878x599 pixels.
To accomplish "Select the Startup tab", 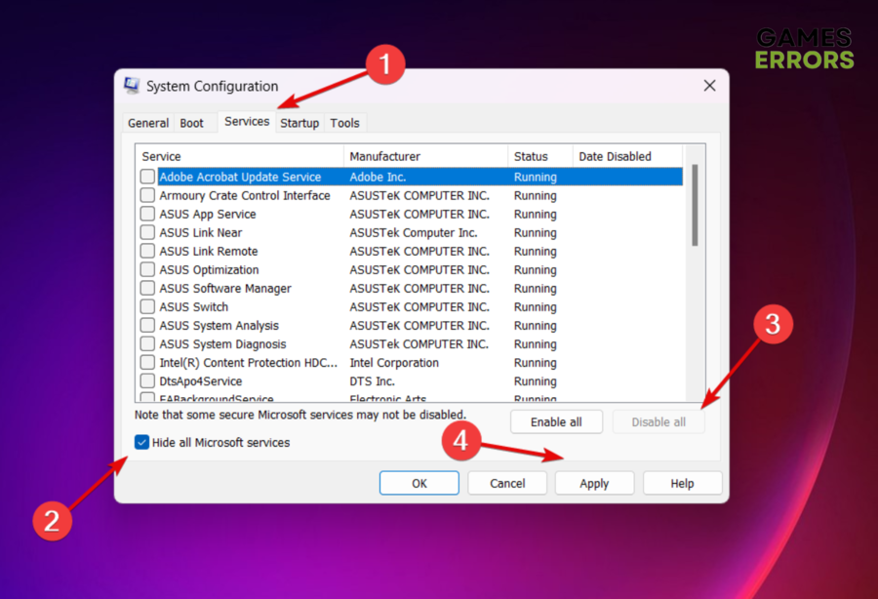I will point(299,123).
